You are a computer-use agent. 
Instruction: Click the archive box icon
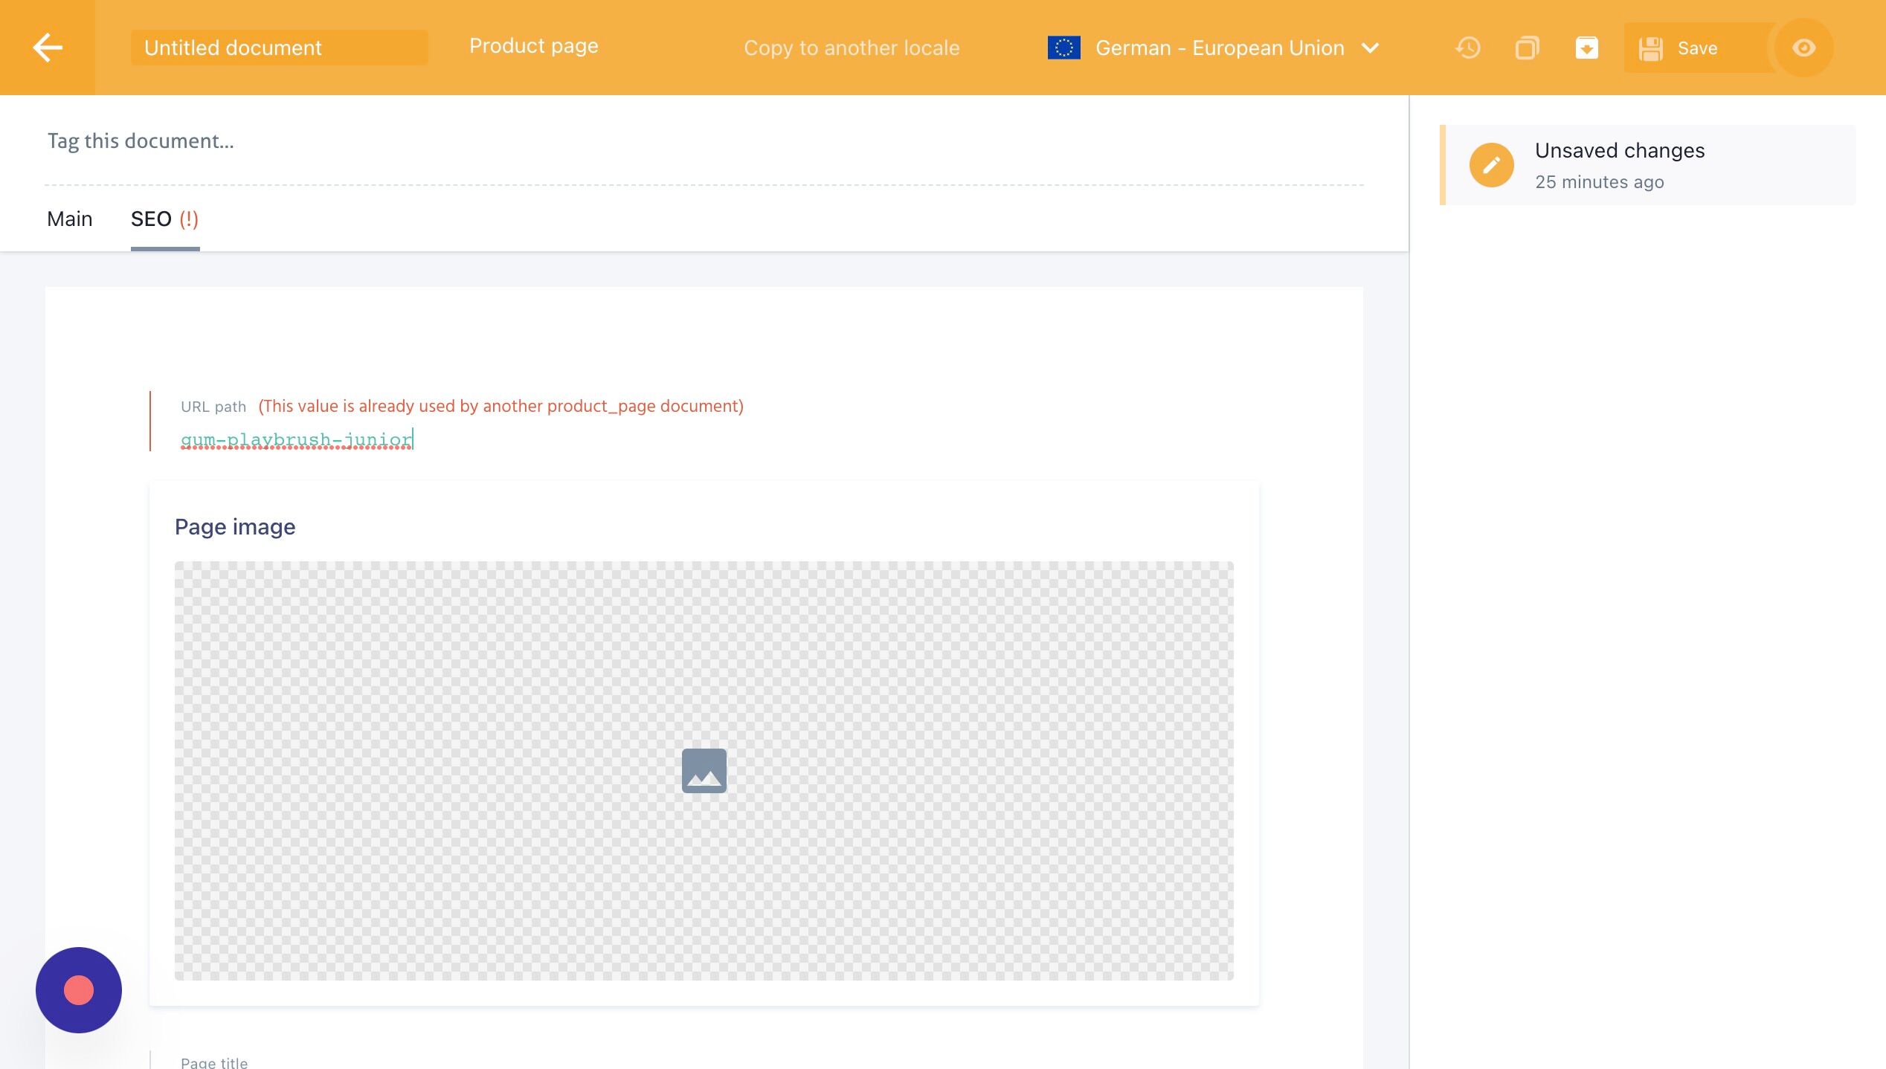click(1586, 48)
